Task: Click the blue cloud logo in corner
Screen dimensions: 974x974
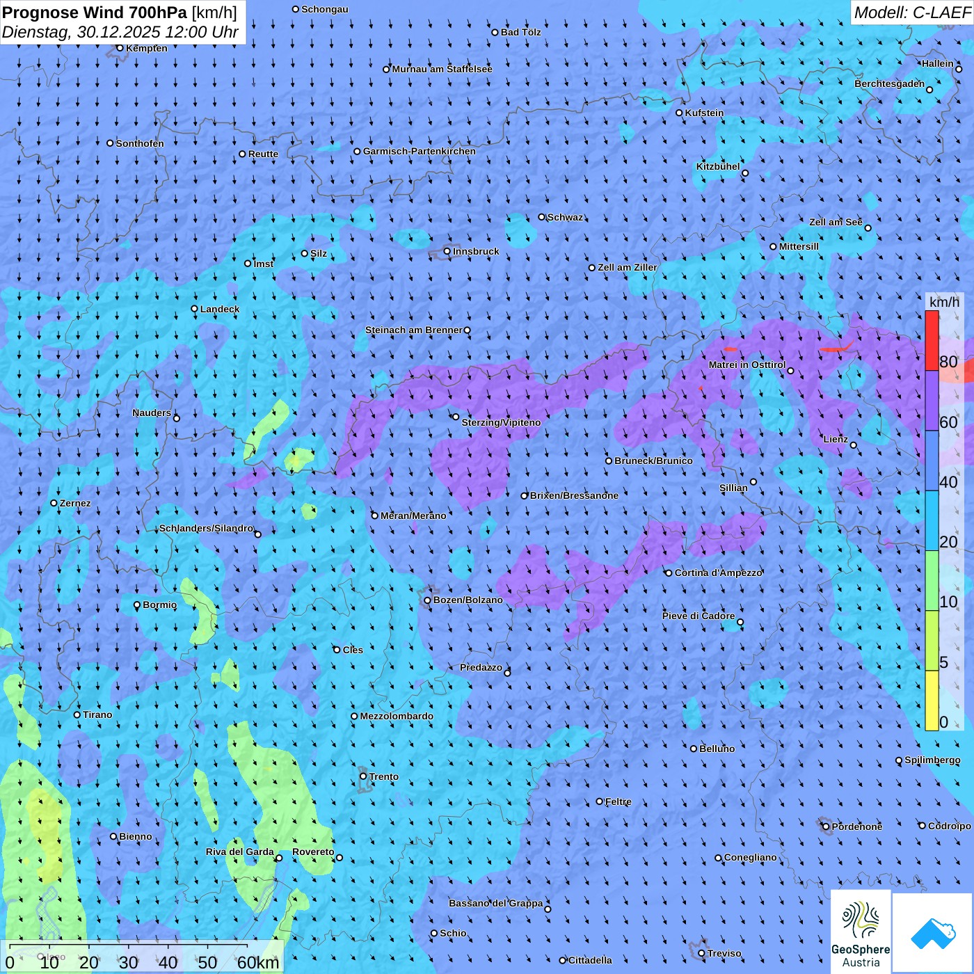Action: pyautogui.click(x=933, y=933)
